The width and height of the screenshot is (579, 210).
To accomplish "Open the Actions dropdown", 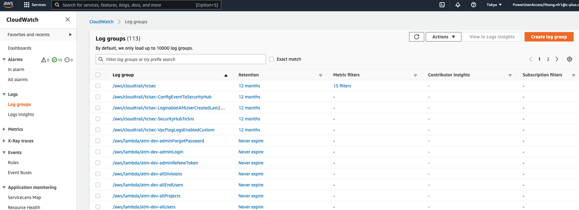I will pos(443,37).
